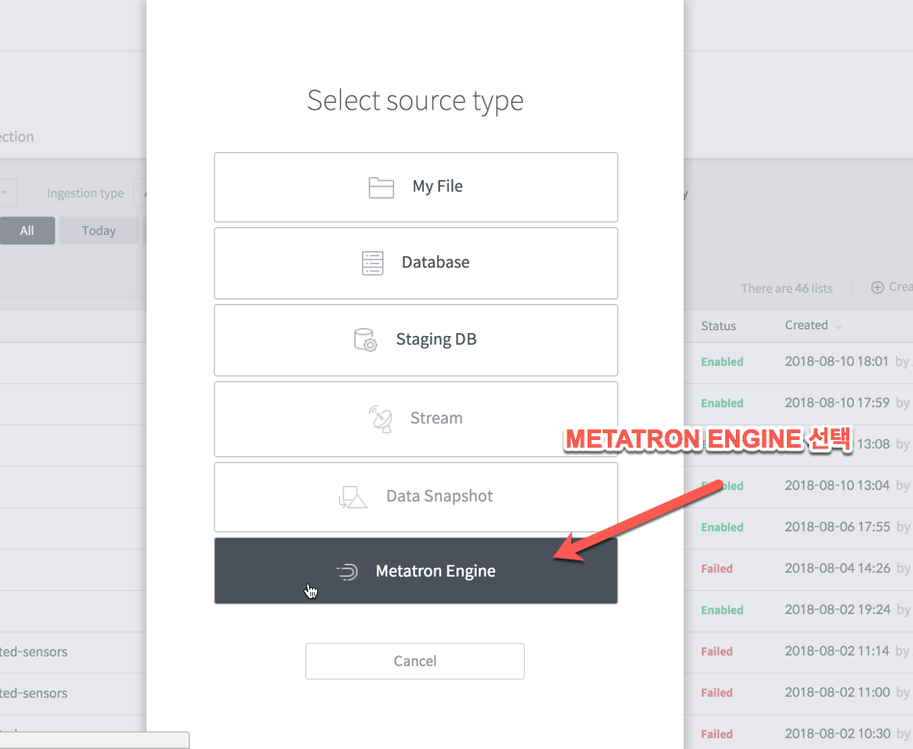Choose the Data Snapshot source option

click(x=416, y=497)
